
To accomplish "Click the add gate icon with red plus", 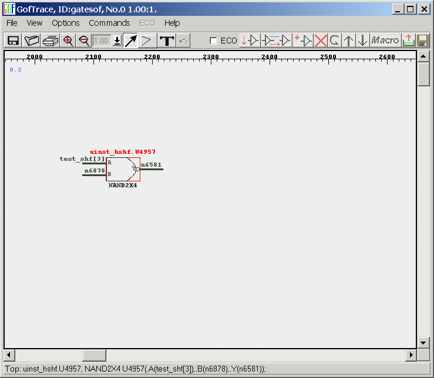I will [x=303, y=41].
